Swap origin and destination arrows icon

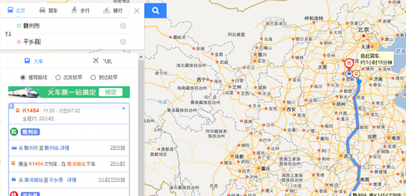[8, 34]
